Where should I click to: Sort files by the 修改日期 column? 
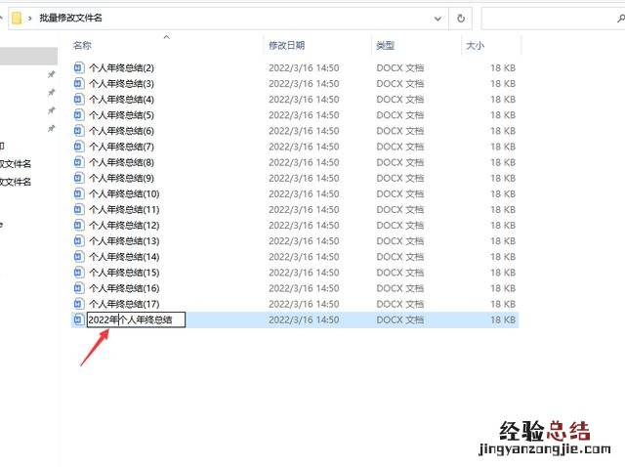286,46
